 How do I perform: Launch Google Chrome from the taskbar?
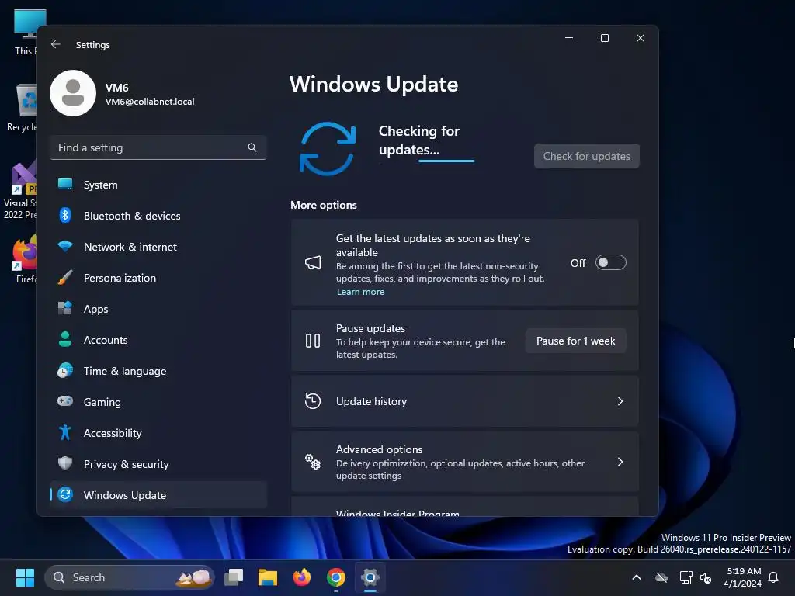335,577
